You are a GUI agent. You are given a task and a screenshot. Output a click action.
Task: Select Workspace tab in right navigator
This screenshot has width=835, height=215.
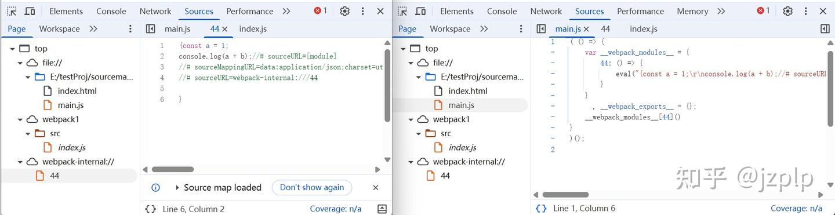pos(450,28)
